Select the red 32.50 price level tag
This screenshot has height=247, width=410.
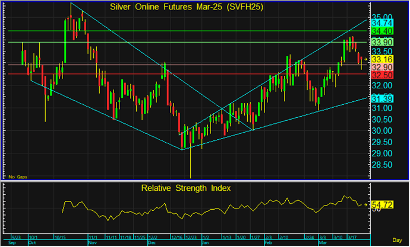point(380,75)
